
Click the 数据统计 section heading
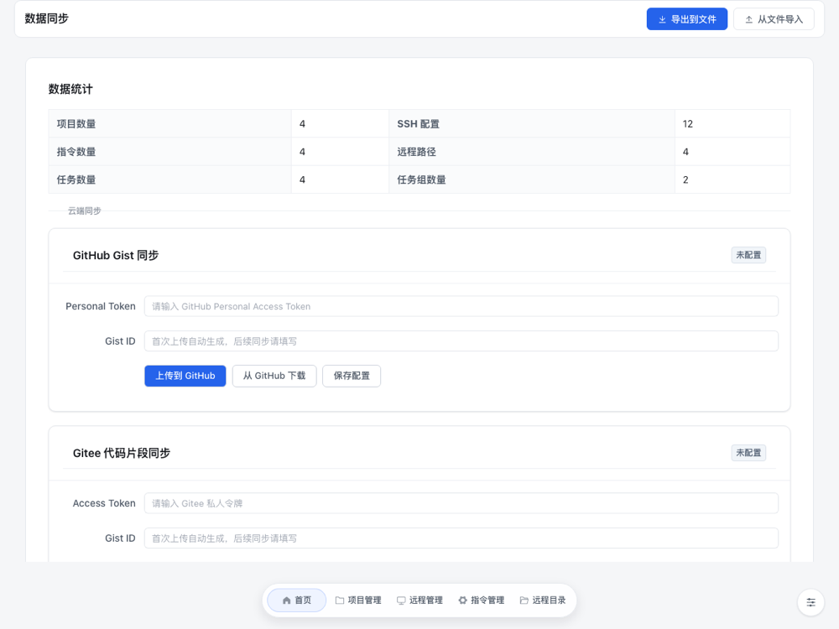point(70,90)
